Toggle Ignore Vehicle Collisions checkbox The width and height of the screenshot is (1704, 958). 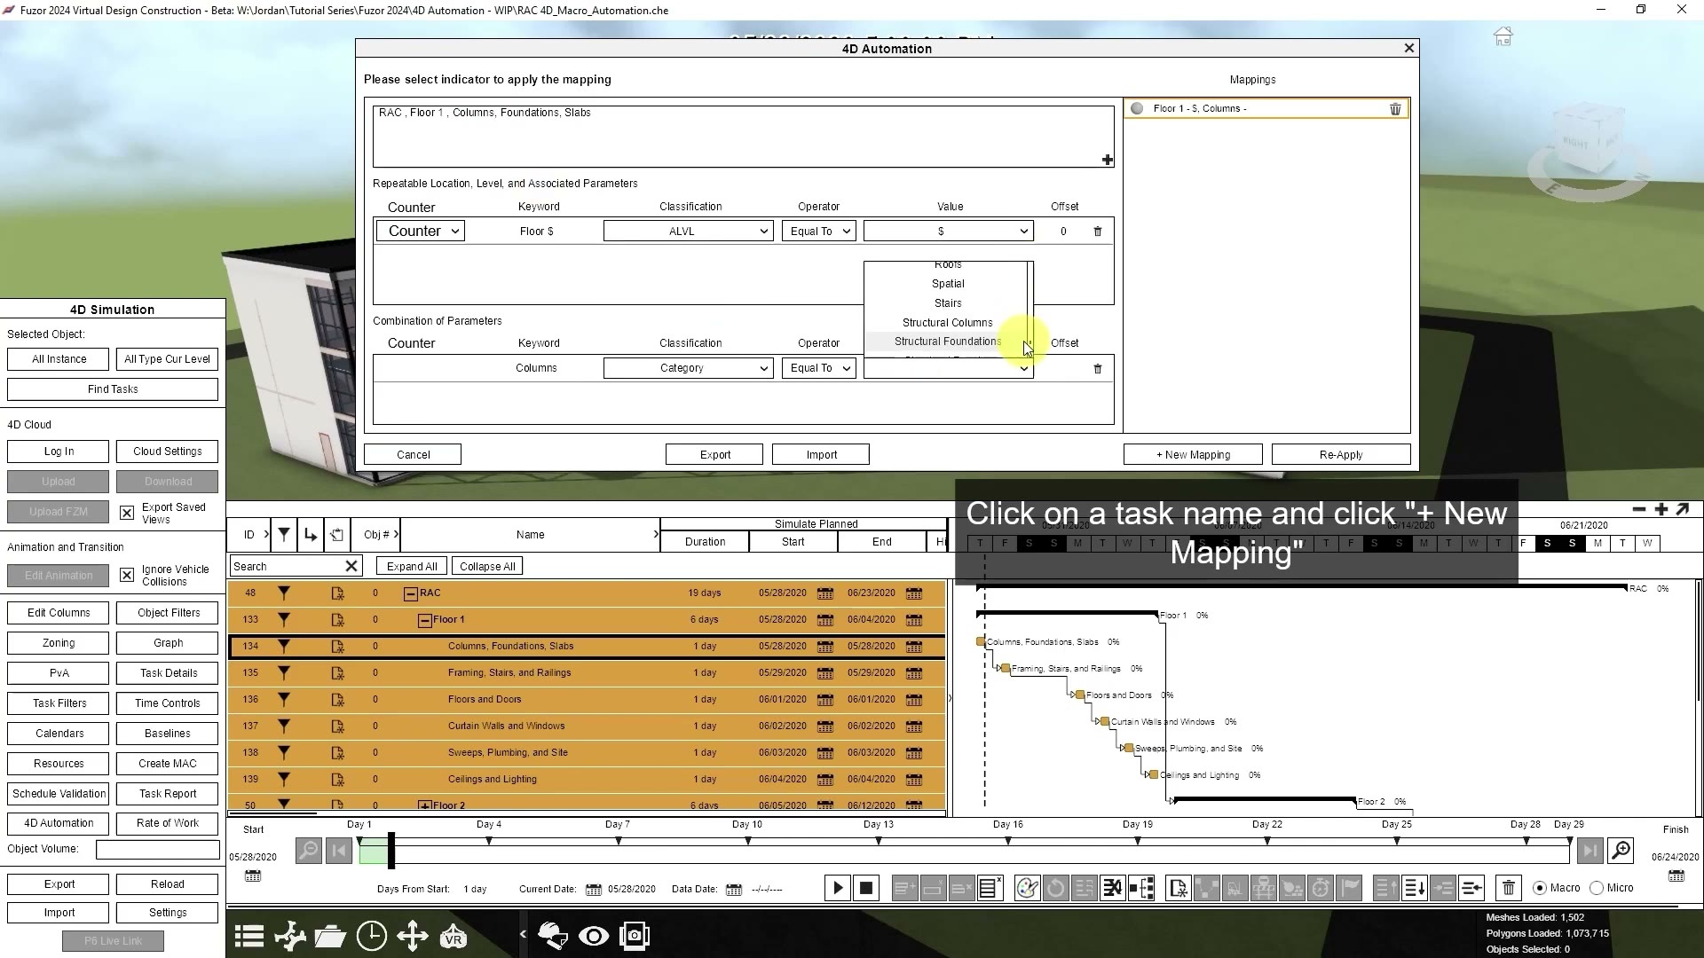pos(127,575)
